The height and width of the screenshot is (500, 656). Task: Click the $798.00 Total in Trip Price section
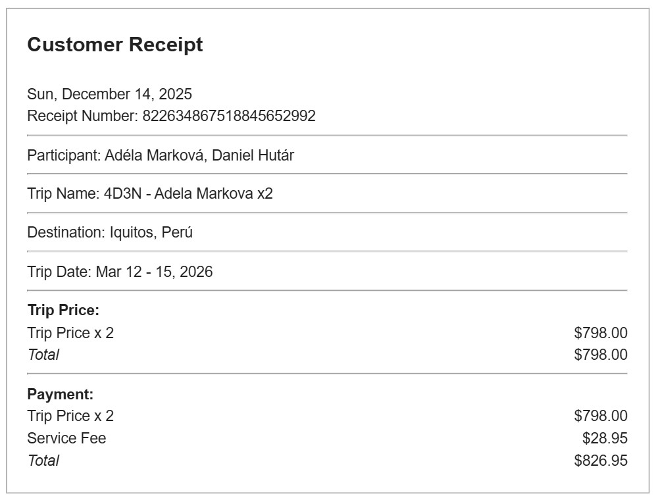coord(600,355)
